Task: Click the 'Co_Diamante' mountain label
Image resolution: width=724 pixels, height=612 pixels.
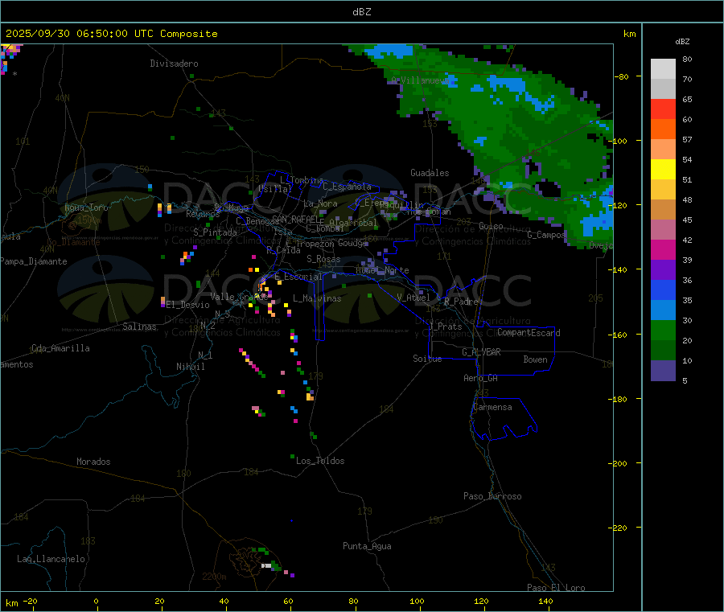Action: tap(73, 242)
